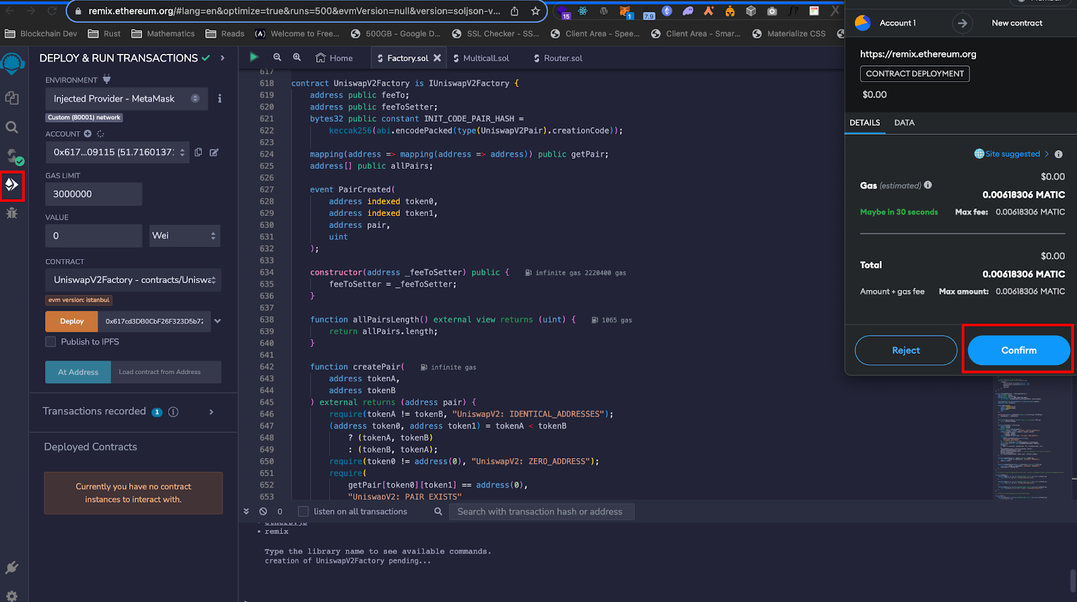Open the Remix settings gear icon
This screenshot has width=1077, height=602.
(x=12, y=596)
